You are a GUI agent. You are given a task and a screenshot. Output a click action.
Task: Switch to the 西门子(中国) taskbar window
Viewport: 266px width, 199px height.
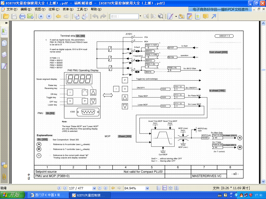48,195
